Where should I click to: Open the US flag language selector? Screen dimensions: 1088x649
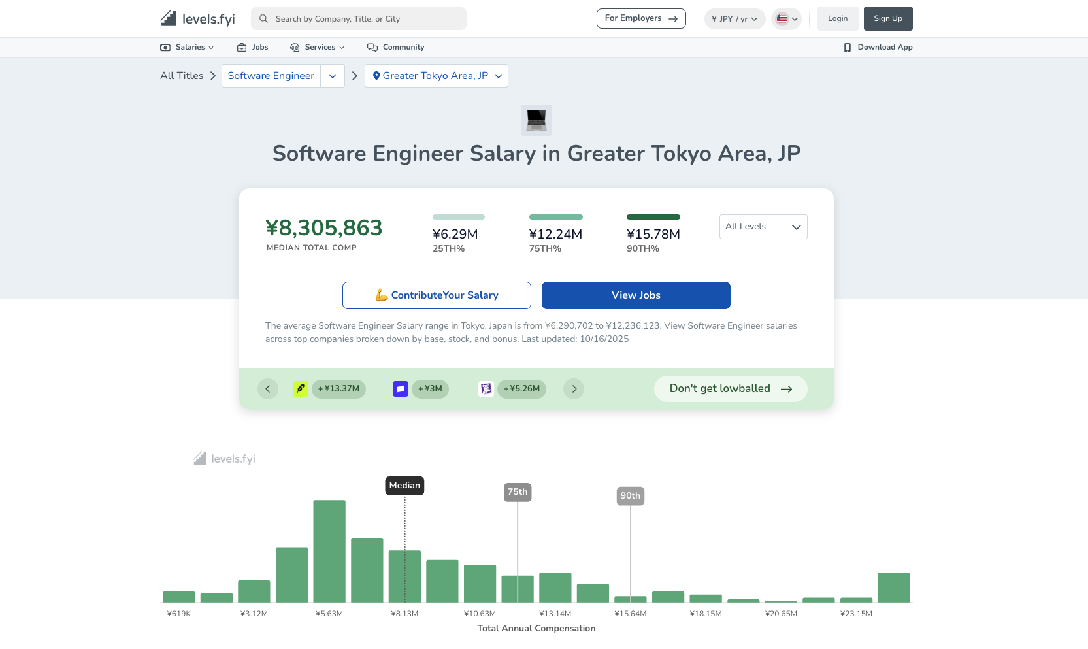[786, 19]
